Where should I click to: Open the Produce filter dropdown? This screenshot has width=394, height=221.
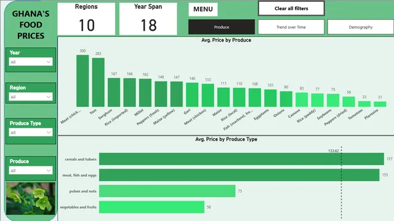coord(31,171)
